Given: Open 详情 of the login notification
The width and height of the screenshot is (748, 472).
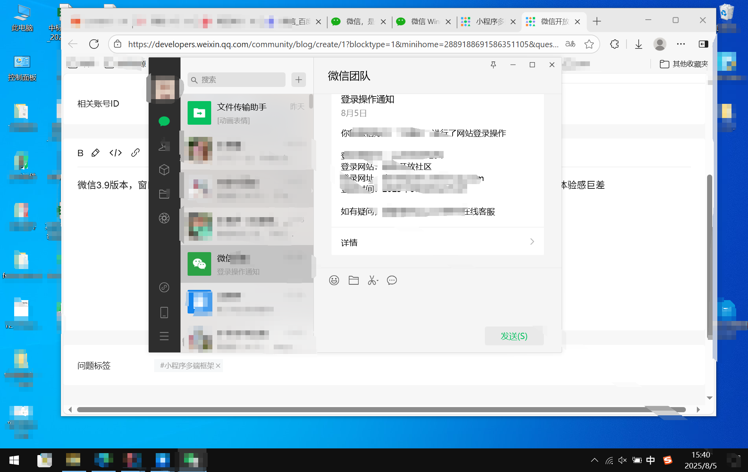Looking at the screenshot, I should (437, 242).
